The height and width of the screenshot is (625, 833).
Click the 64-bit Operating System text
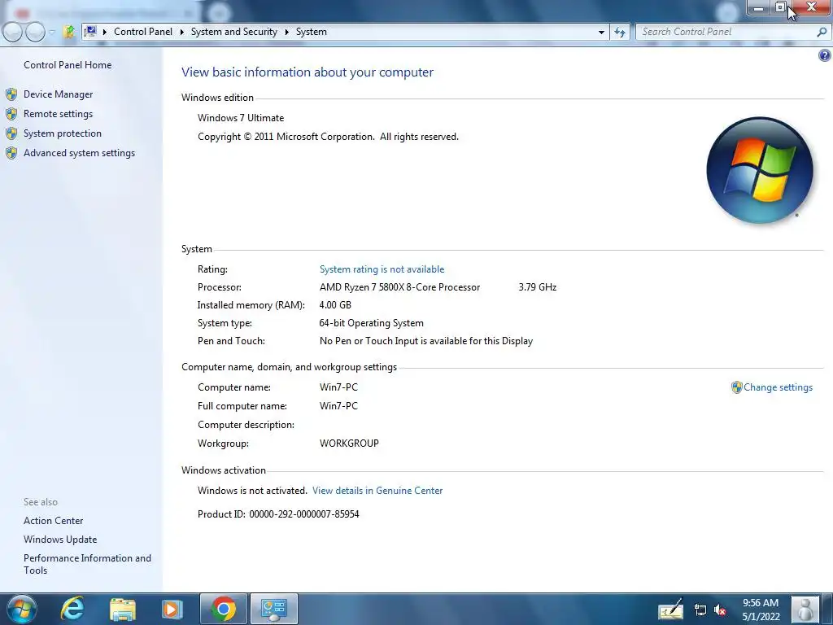point(371,323)
